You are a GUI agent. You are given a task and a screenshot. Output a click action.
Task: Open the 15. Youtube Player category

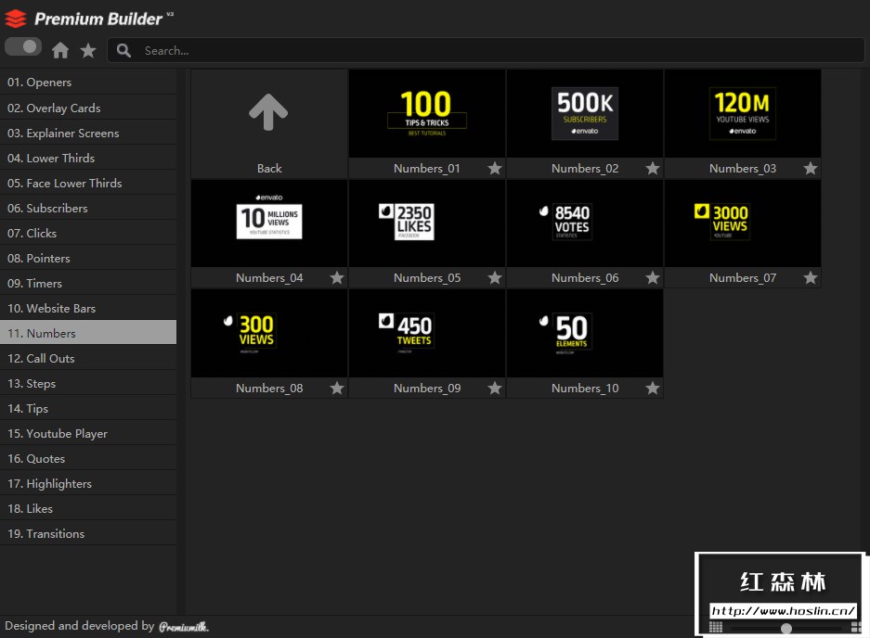click(88, 433)
